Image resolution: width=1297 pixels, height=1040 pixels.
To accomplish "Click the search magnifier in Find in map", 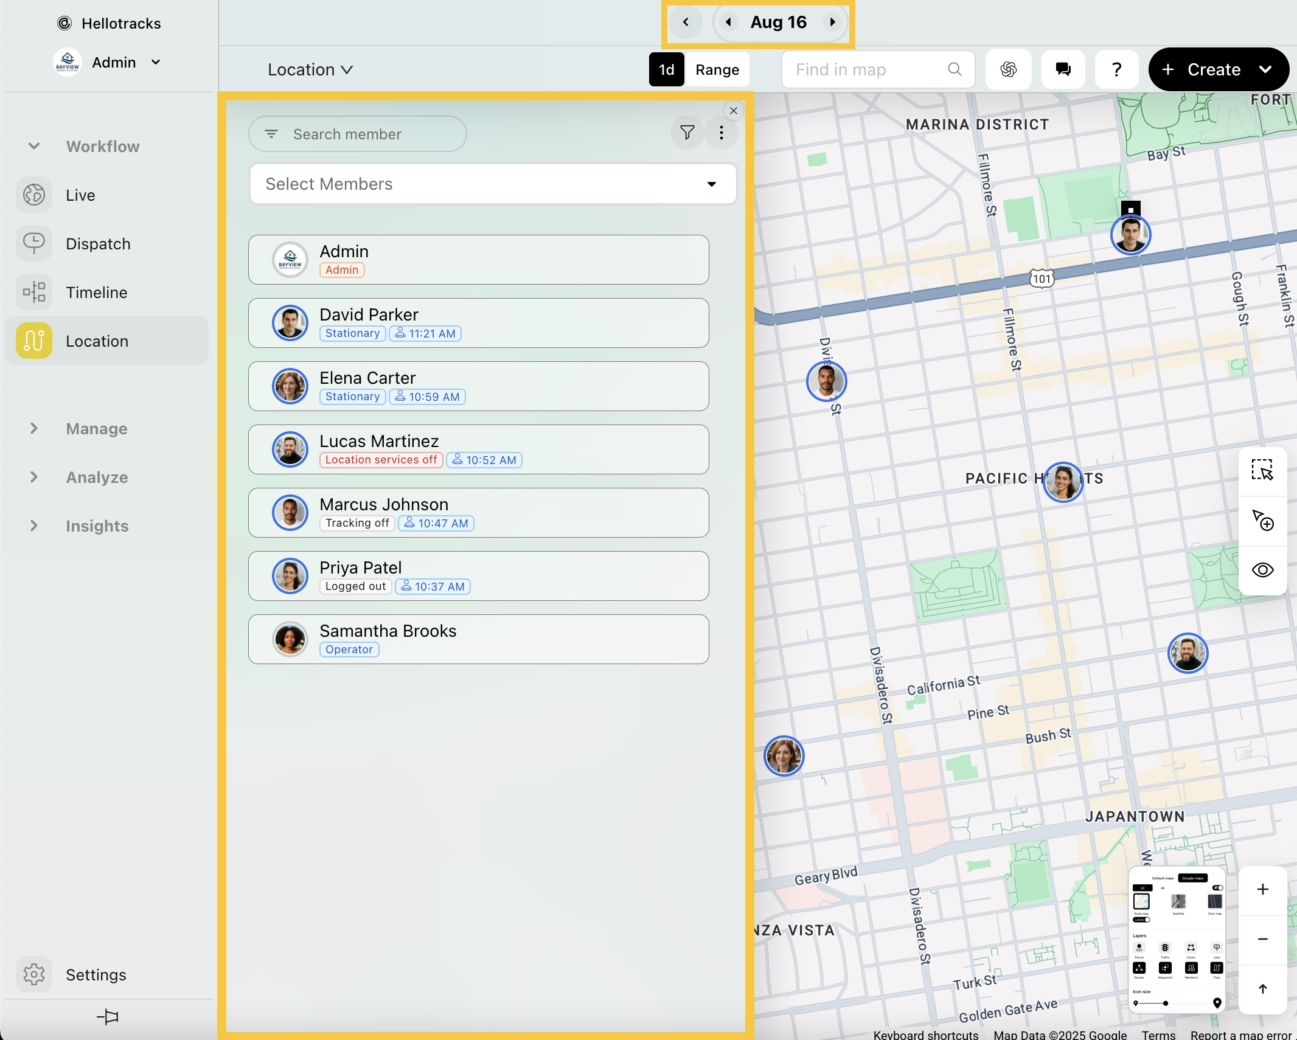I will click(x=954, y=69).
